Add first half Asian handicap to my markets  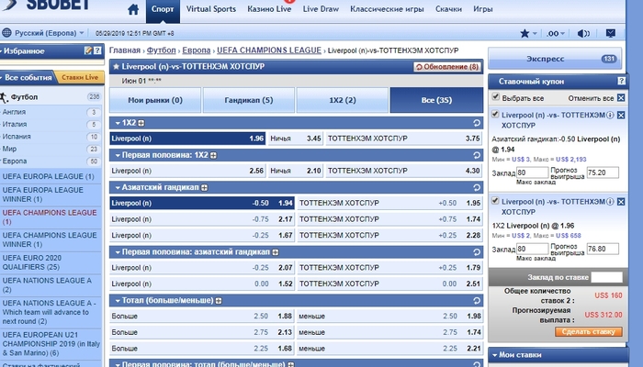point(276,252)
